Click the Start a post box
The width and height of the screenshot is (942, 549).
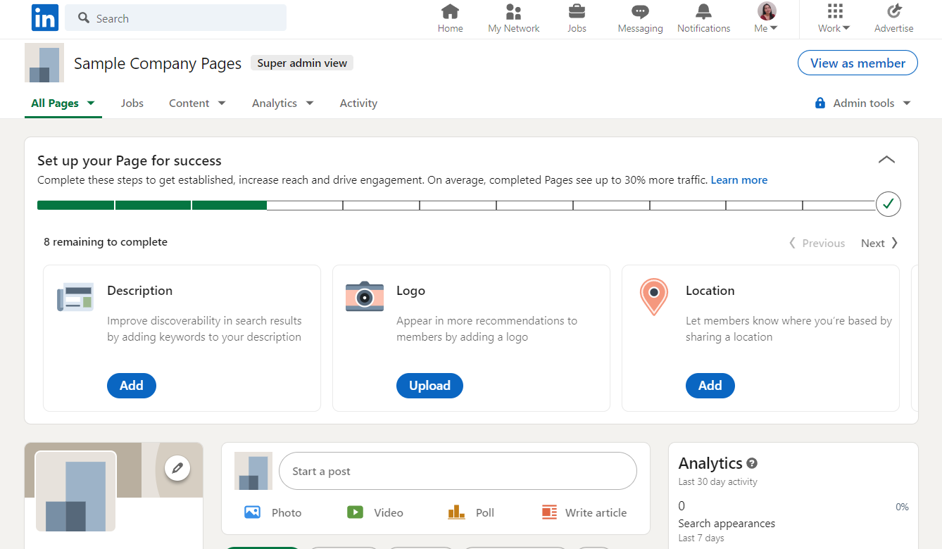click(458, 471)
